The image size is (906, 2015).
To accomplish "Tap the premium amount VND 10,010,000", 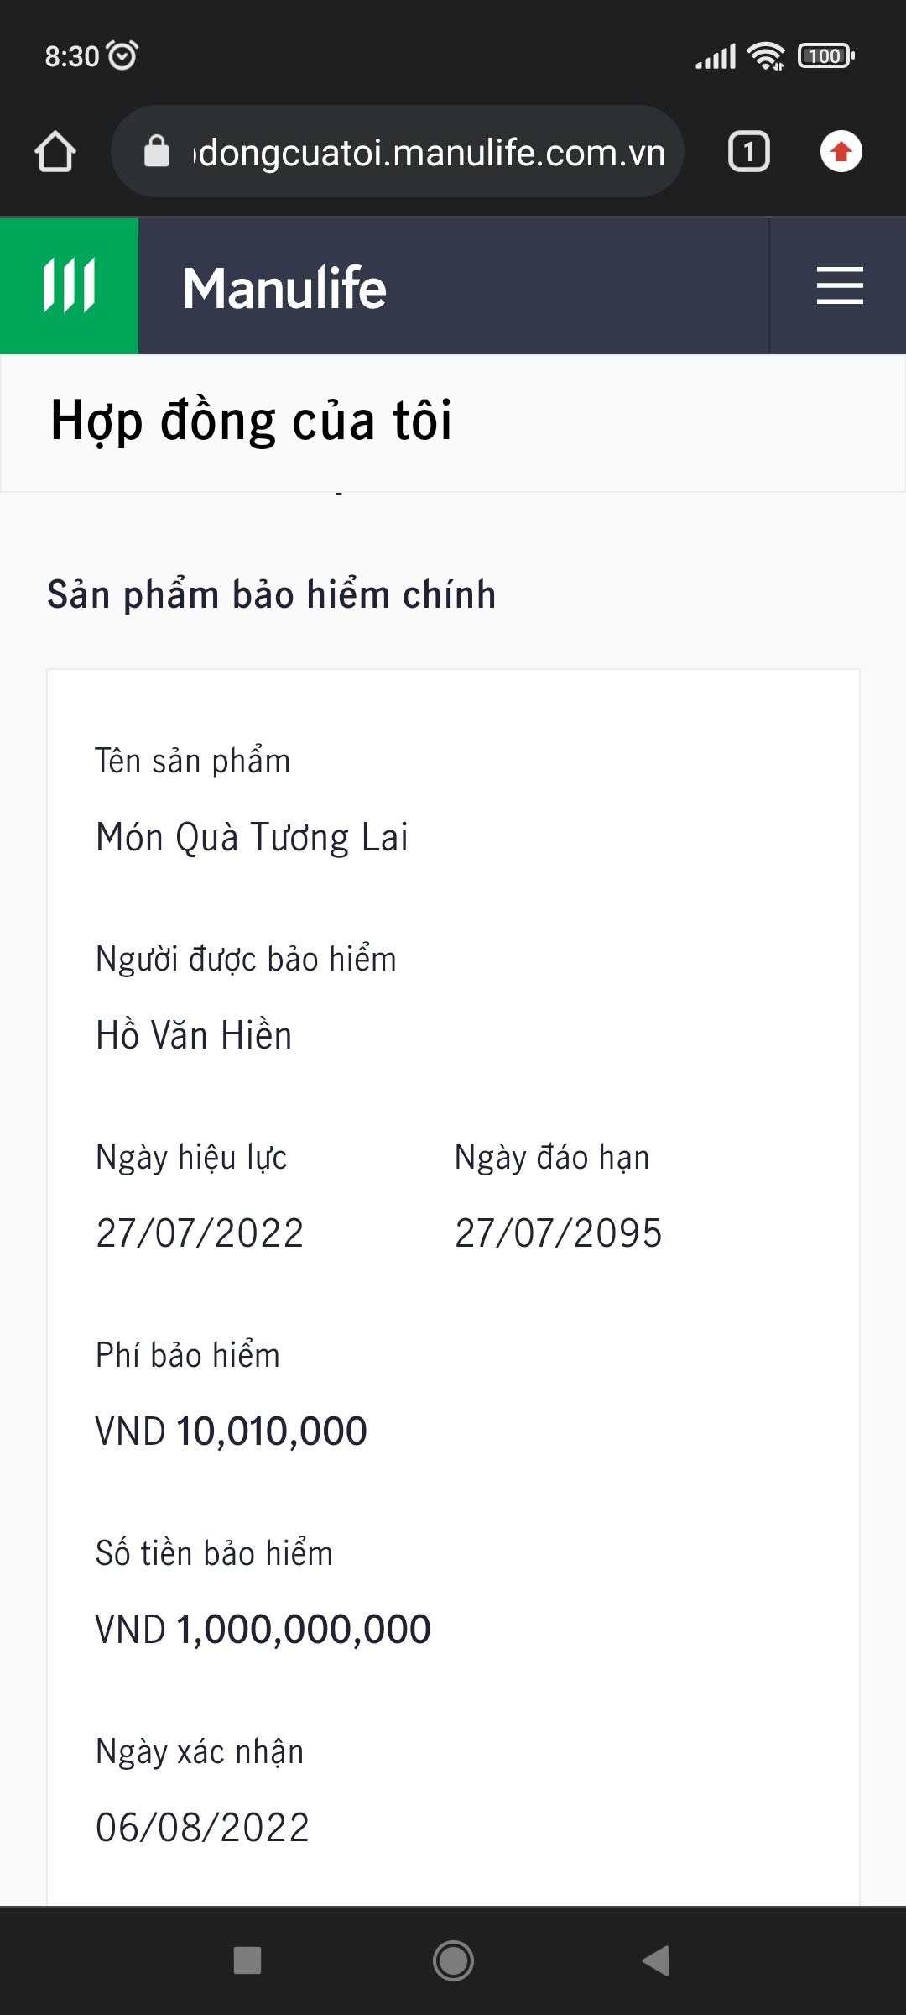I will (231, 1431).
